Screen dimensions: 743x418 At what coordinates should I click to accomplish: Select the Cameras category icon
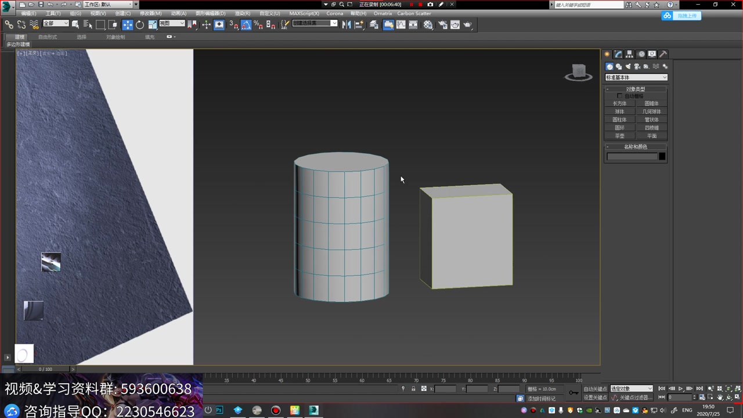[637, 66]
